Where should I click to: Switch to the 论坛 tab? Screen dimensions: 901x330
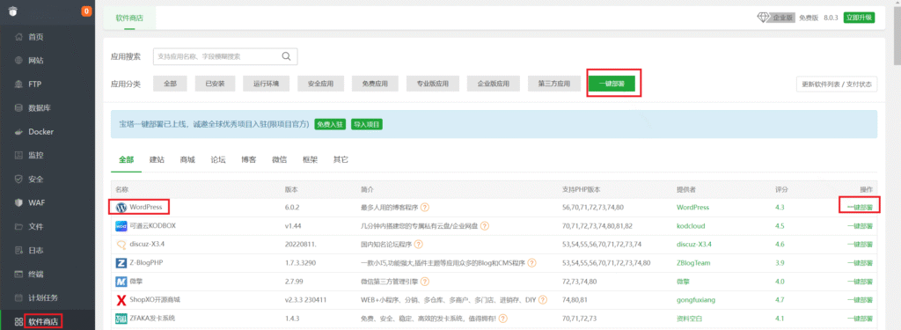(x=218, y=160)
